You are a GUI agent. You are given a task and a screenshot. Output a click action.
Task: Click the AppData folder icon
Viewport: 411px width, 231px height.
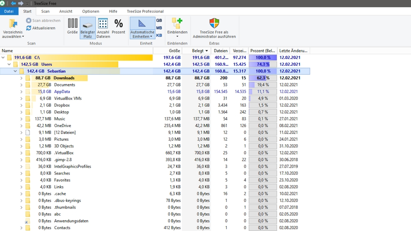28,92
